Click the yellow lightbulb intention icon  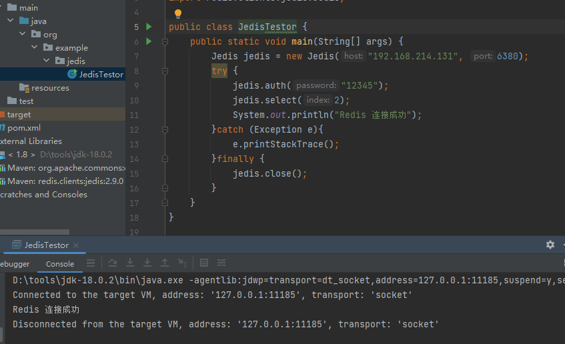pos(178,13)
